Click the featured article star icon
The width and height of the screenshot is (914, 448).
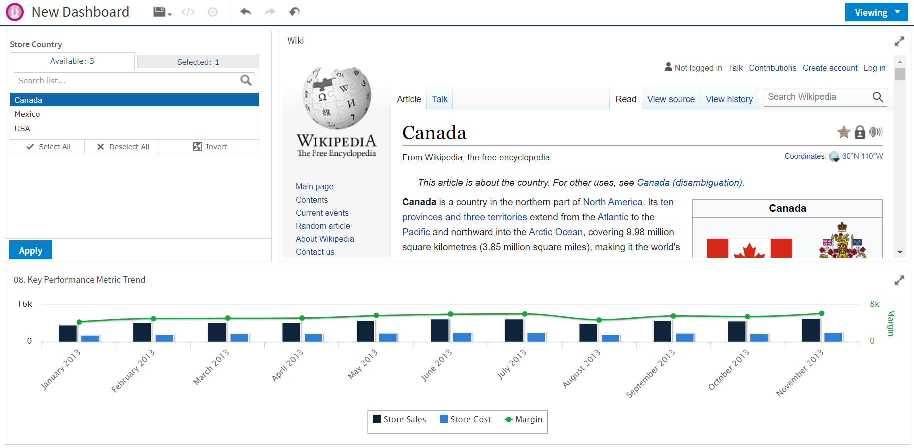coord(844,132)
